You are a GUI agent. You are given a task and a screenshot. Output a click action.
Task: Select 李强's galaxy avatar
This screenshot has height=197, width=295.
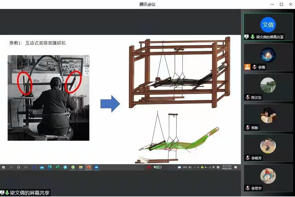pyautogui.click(x=268, y=55)
